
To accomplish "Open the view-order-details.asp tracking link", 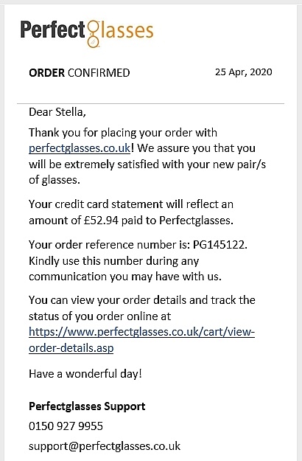I will [141, 339].
